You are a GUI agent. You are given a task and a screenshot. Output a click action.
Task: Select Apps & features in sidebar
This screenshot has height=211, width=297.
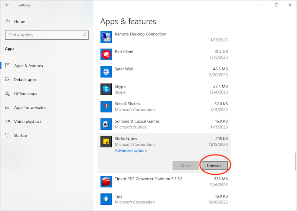click(x=29, y=66)
